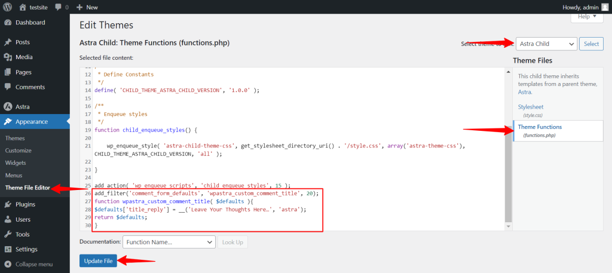Click the code editor scrollbar up arrow
The height and width of the screenshot is (273, 612).
click(508, 72)
